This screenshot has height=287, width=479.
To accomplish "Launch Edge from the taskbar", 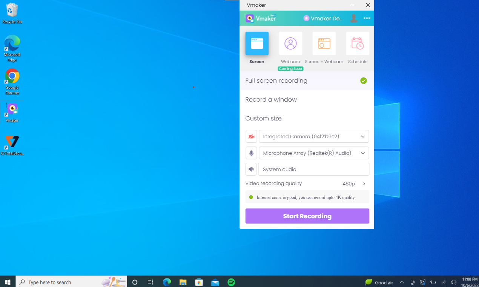I will (167, 282).
